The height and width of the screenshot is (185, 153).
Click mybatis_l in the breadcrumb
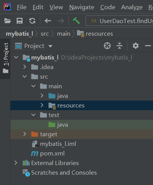(x=20, y=34)
